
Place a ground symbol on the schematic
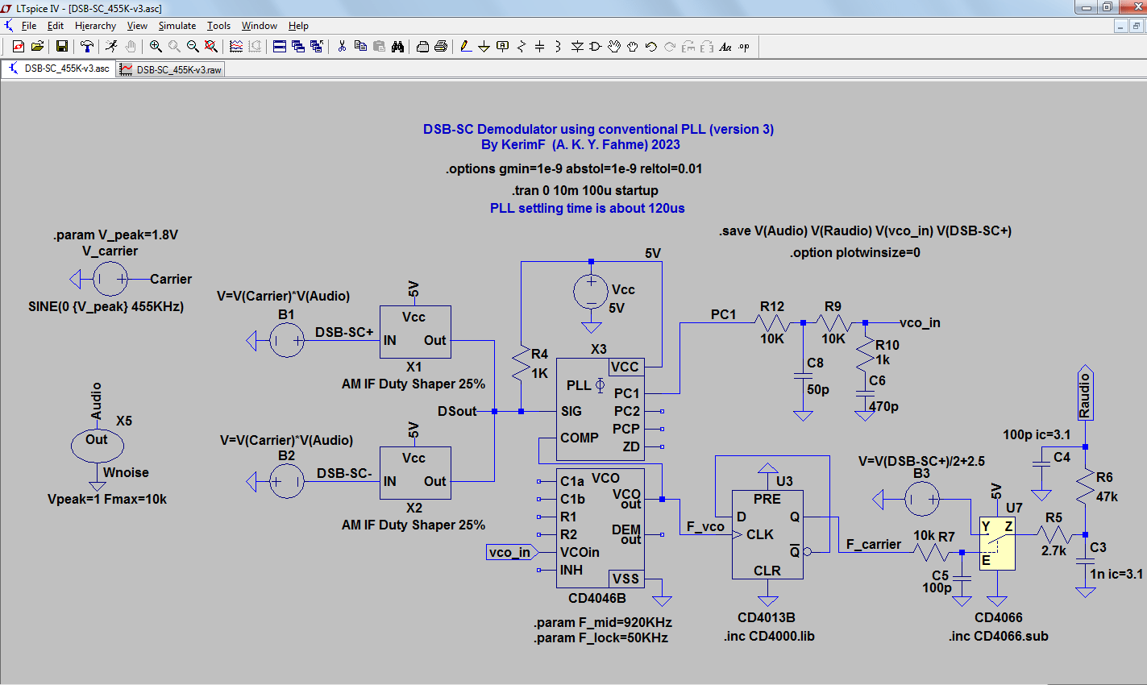(484, 46)
